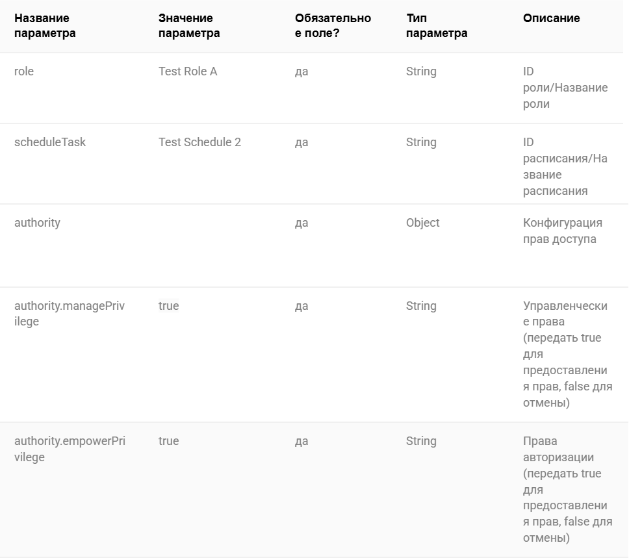This screenshot has width=629, height=558.
Task: Select 'authority.managePrivilege' parameter name
Action: [70, 314]
